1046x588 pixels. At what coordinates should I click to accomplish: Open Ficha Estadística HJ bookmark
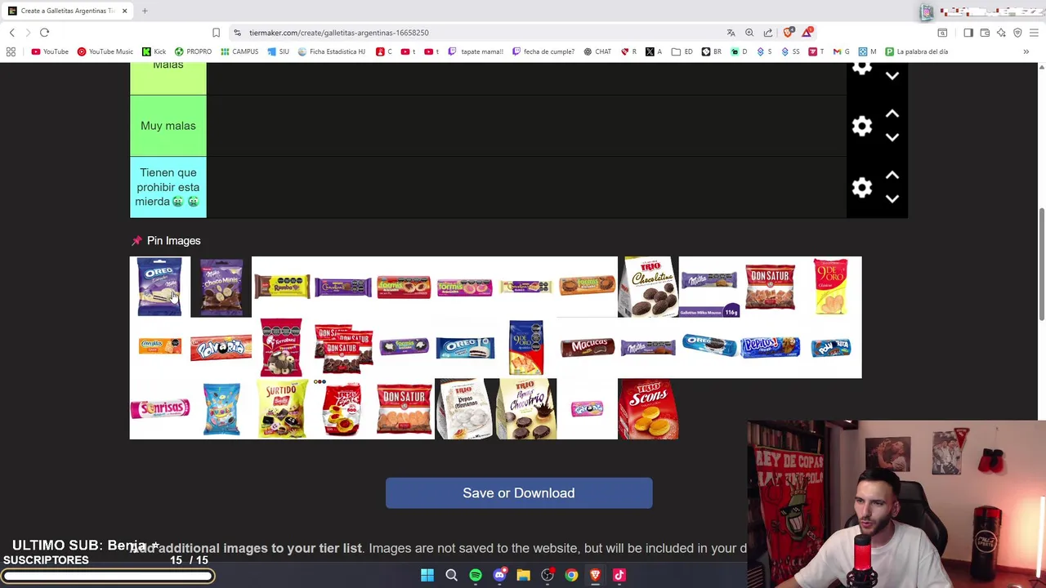tap(331, 51)
